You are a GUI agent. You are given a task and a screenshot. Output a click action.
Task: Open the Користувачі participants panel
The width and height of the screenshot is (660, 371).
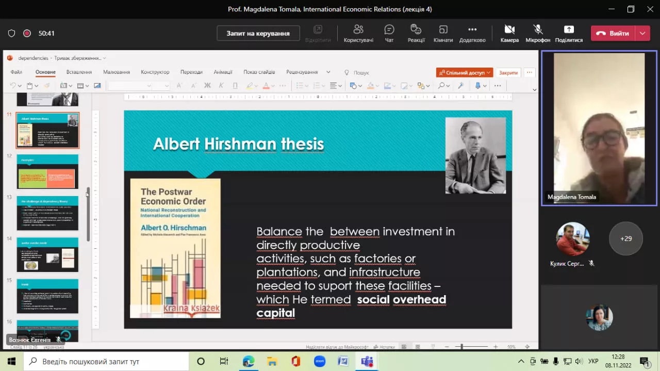tap(358, 33)
